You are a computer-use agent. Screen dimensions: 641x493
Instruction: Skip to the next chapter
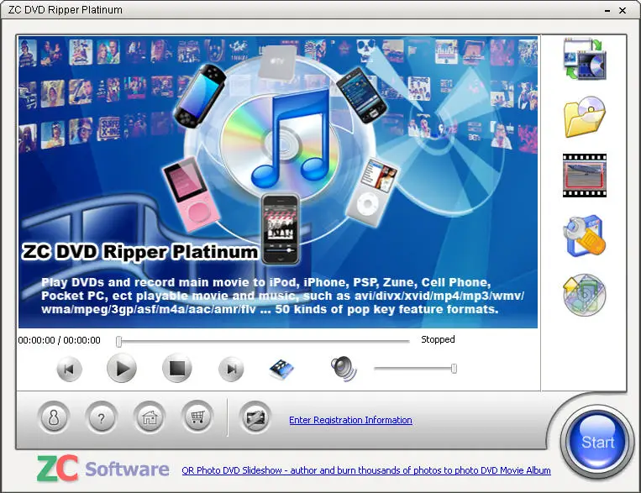[231, 370]
